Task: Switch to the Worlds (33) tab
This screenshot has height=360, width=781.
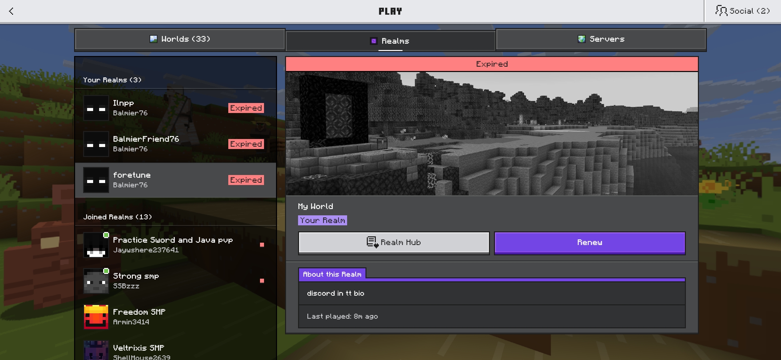Action: (x=180, y=39)
